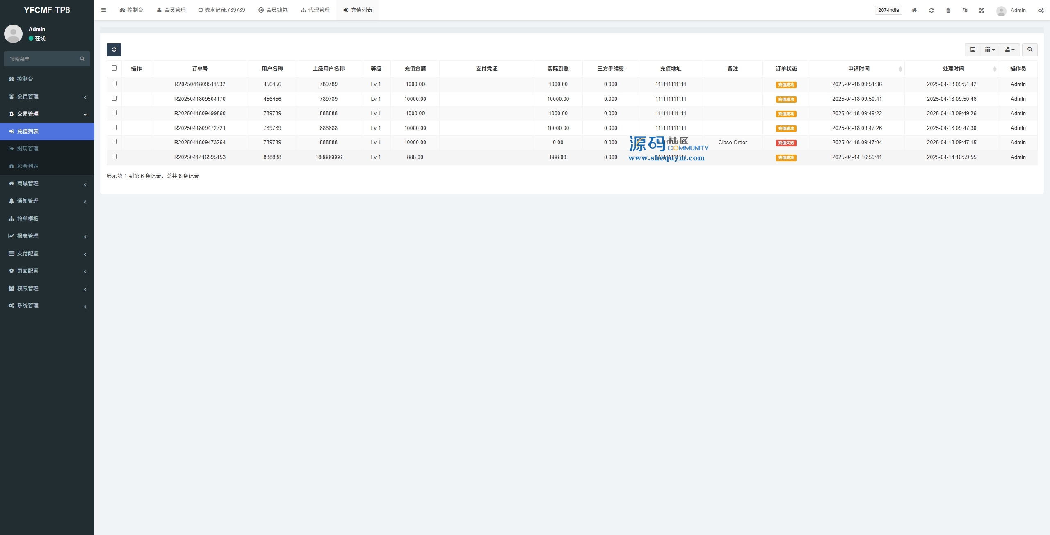Click the trash icon in the top bar
The height and width of the screenshot is (535, 1050).
click(948, 10)
